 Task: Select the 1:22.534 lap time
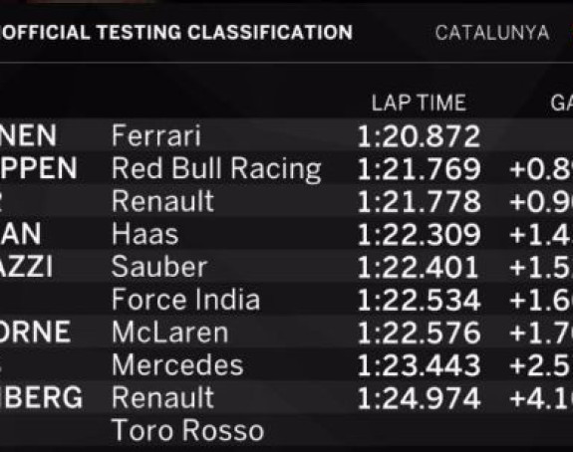coord(419,300)
